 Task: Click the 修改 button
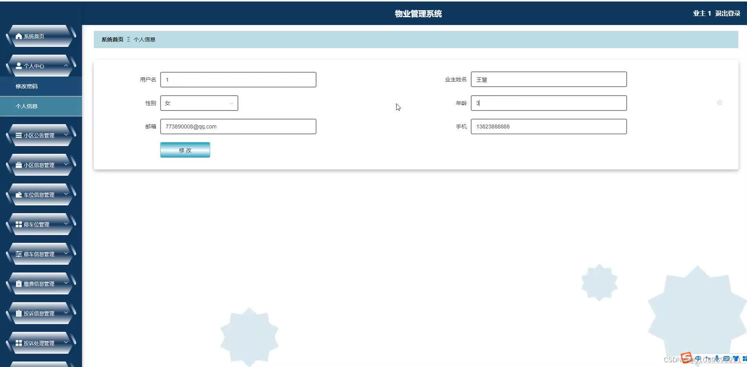(185, 150)
